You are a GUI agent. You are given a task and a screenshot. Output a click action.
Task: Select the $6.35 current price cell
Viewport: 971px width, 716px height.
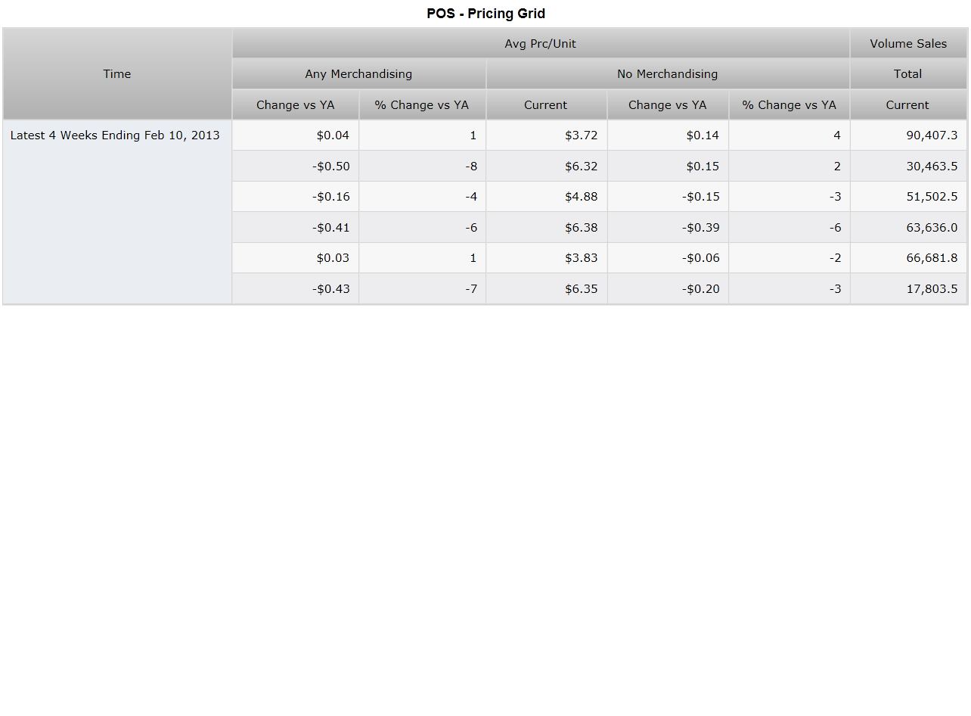547,289
